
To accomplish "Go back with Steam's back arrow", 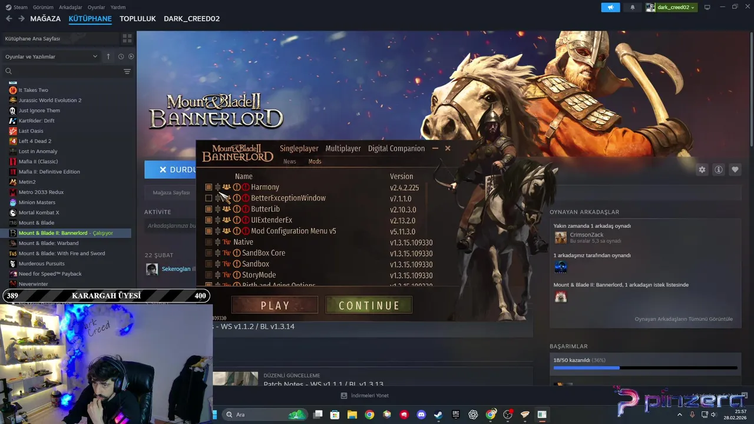I will click(9, 19).
